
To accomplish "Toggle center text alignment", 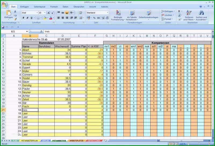I will coord(63,18).
